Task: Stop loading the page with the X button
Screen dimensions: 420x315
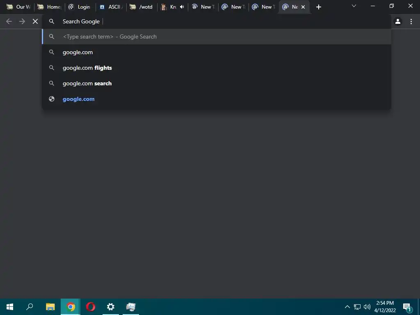Action: (35, 21)
